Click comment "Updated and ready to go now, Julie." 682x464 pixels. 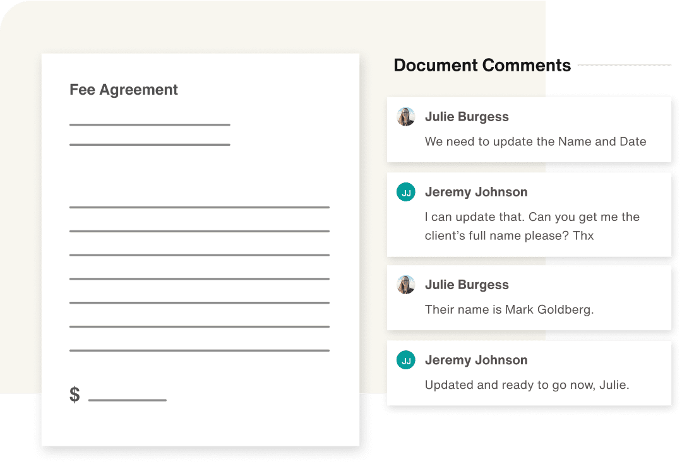pyautogui.click(x=527, y=385)
